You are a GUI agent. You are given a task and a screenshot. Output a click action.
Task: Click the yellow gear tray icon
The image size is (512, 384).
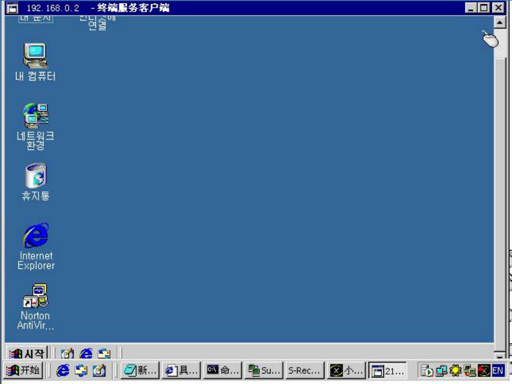click(x=455, y=370)
